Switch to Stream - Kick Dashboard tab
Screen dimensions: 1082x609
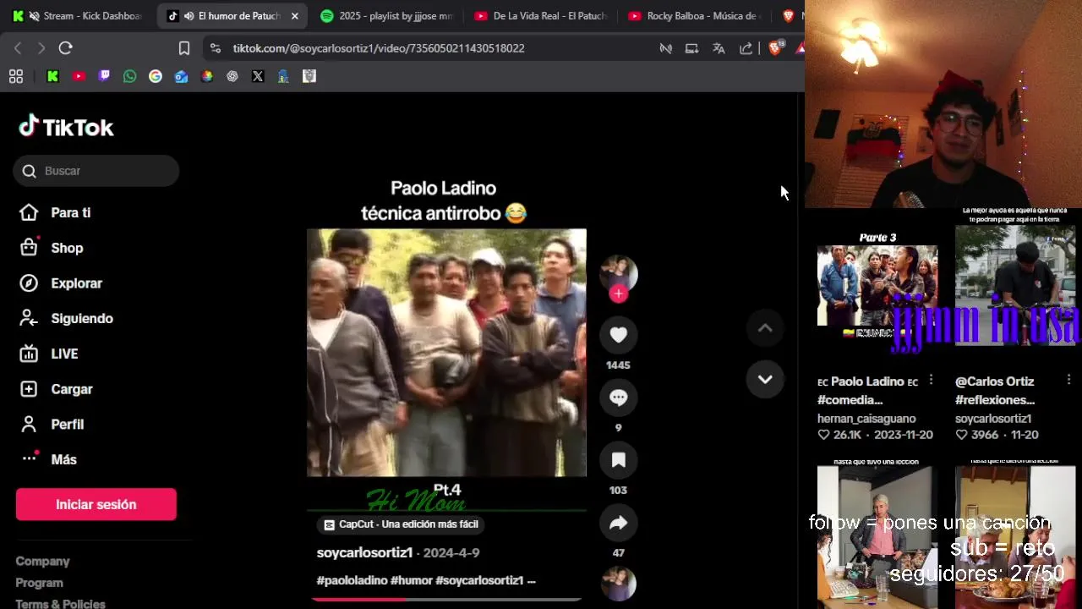(x=78, y=16)
